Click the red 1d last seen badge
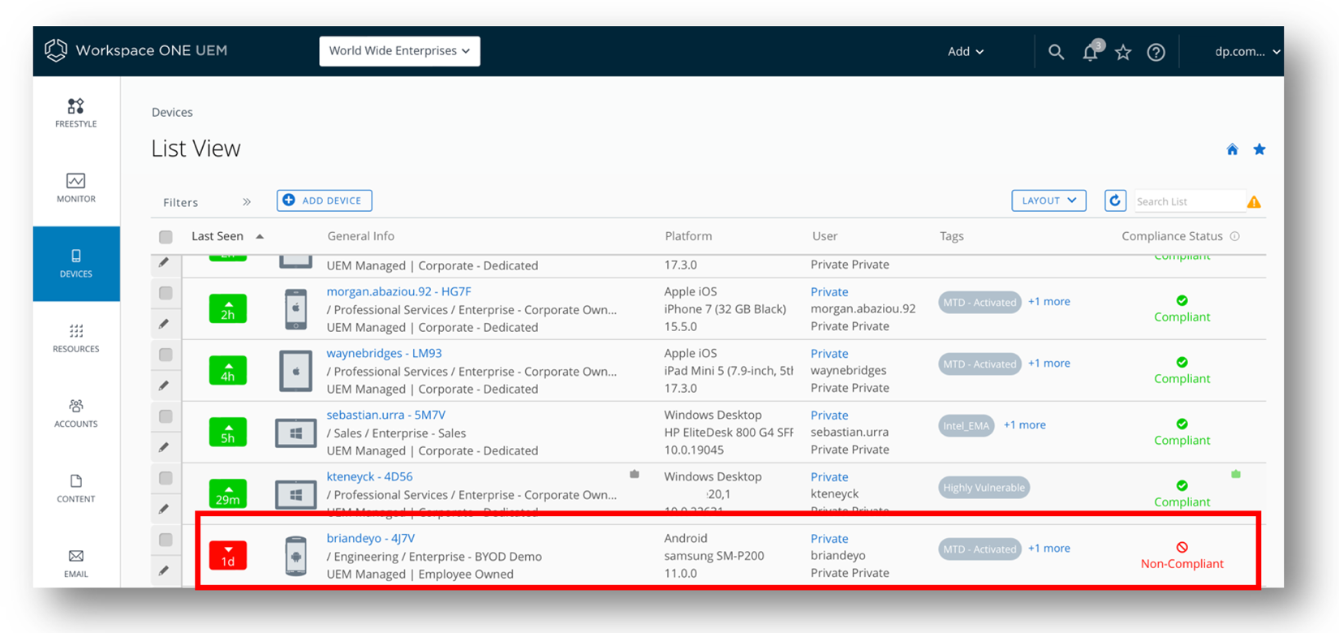1339x633 pixels. [228, 556]
